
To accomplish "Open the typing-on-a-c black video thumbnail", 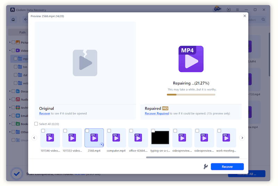I will click(x=160, y=138).
